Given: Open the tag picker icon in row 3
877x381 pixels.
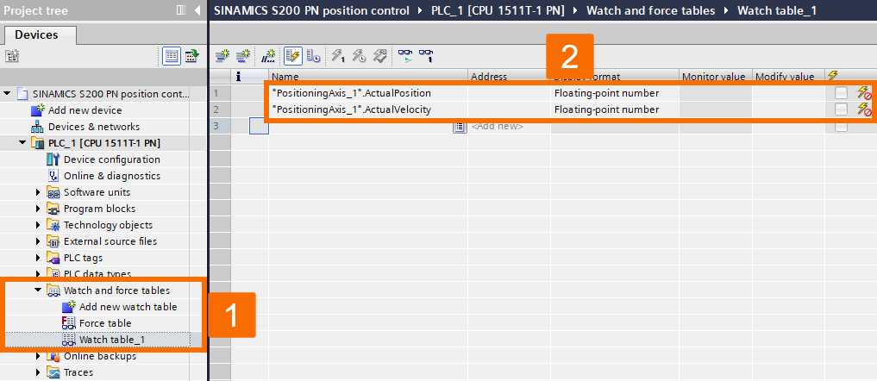Looking at the screenshot, I should click(x=459, y=127).
